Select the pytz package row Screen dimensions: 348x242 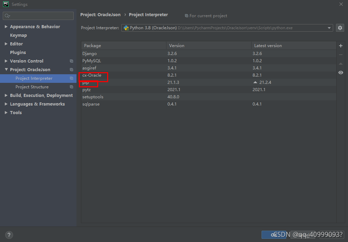[208, 90]
